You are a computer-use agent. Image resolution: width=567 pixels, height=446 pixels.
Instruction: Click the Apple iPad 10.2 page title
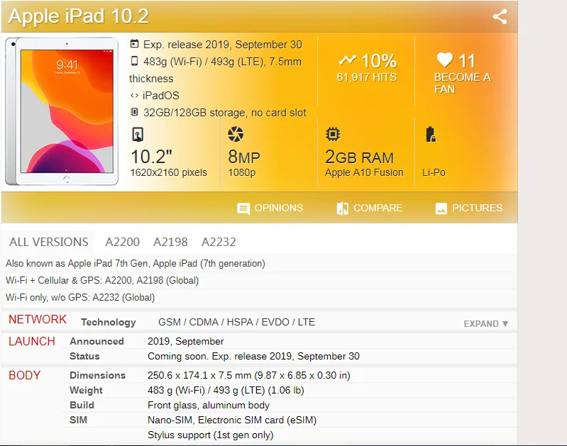79,16
